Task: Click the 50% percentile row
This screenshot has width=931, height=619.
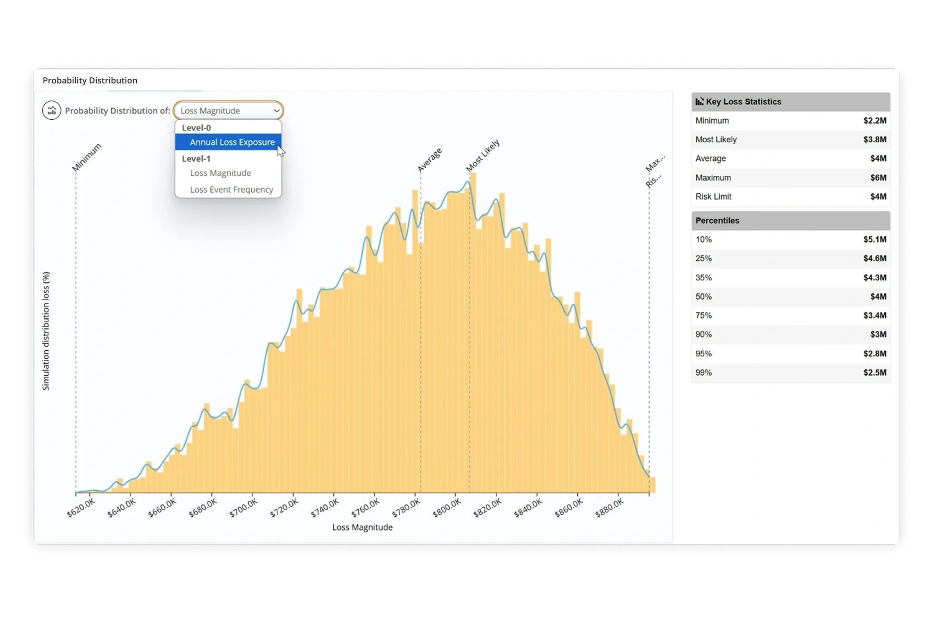Action: coord(790,297)
